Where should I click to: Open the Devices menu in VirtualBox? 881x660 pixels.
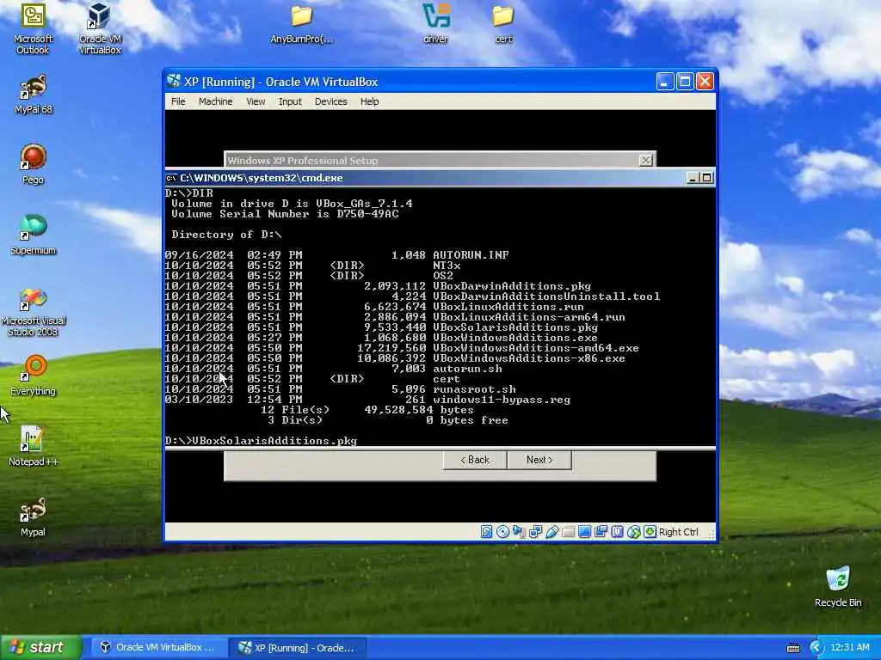(330, 101)
